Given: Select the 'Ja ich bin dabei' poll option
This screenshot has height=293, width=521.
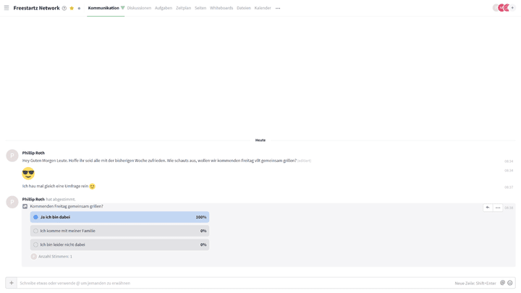Looking at the screenshot, I should 119,217.
